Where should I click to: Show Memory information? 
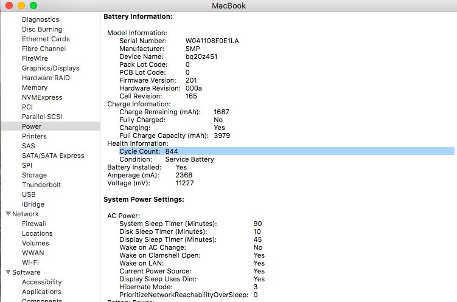point(35,88)
